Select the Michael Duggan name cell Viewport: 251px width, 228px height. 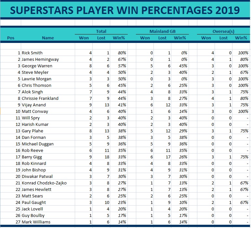(x=37, y=144)
